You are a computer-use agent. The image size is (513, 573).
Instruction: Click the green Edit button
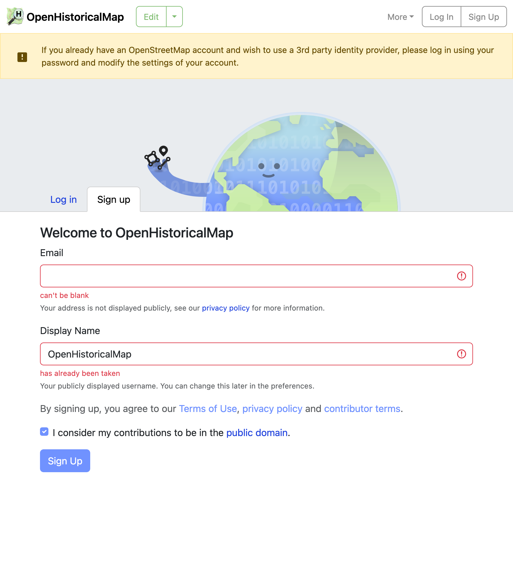(151, 17)
